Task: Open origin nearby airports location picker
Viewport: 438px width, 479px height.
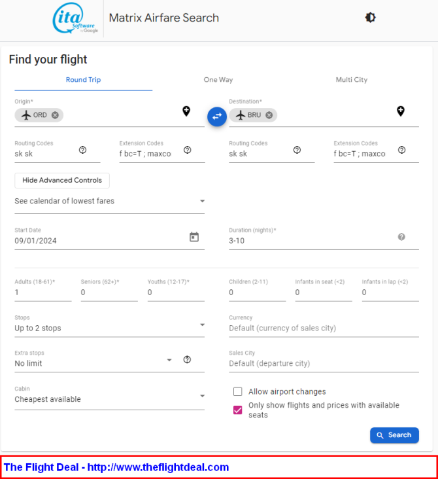Action: (x=186, y=111)
